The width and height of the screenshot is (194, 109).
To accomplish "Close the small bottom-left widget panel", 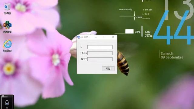I will point(3,96).
